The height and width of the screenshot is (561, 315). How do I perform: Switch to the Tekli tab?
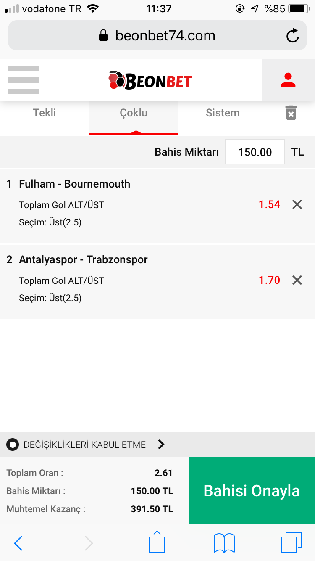pyautogui.click(x=45, y=113)
